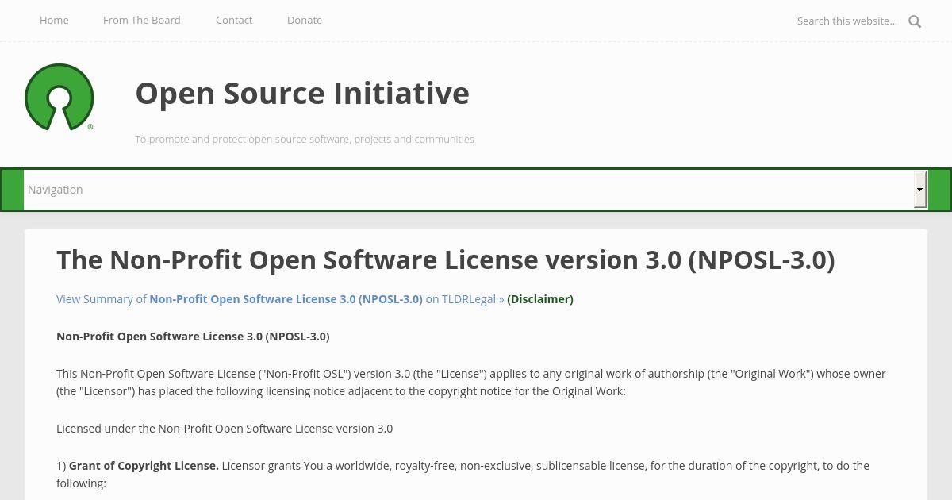This screenshot has height=500, width=952.
Task: Click the NPOSL-3.0 page heading
Action: point(446,260)
